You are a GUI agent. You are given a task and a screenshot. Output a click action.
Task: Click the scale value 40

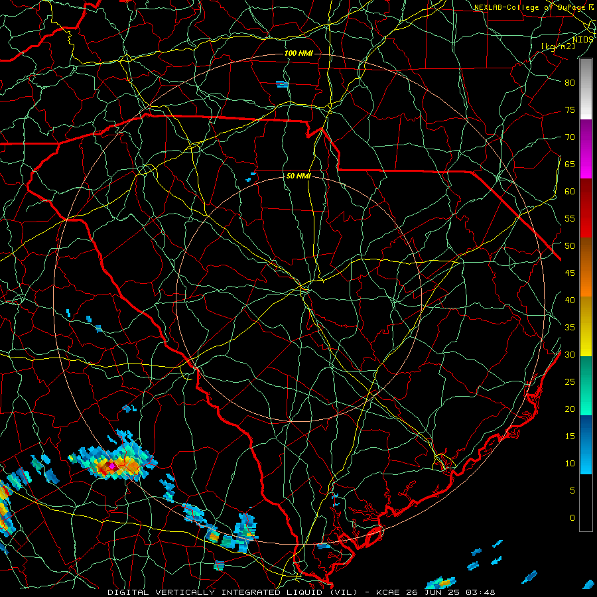[x=570, y=300]
